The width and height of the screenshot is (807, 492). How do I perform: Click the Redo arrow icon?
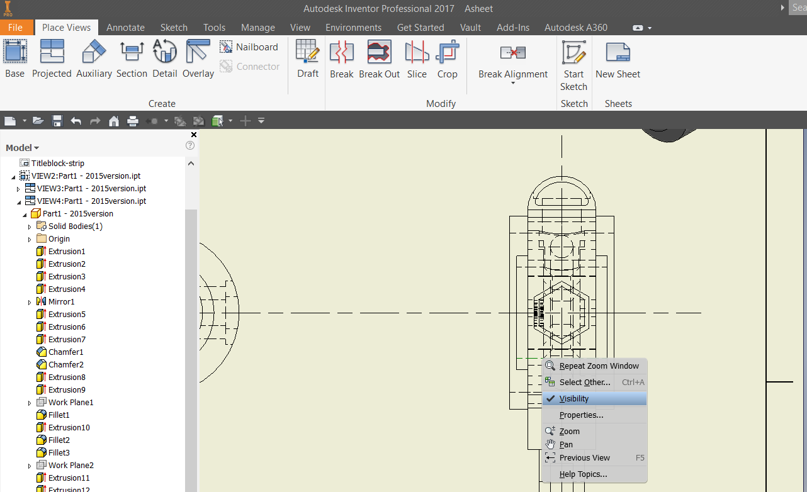[95, 121]
